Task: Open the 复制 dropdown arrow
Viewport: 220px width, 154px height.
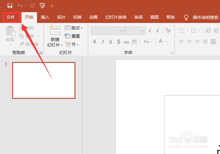Action: pyautogui.click(x=38, y=36)
